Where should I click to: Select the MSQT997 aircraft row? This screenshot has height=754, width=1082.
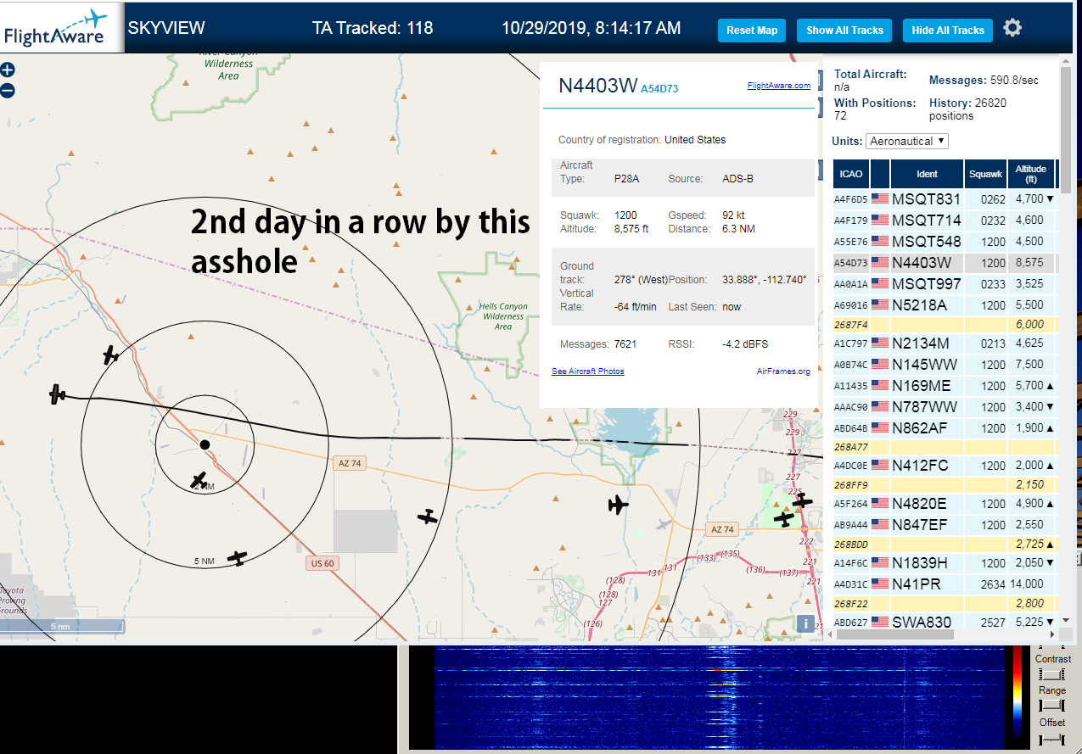click(945, 284)
